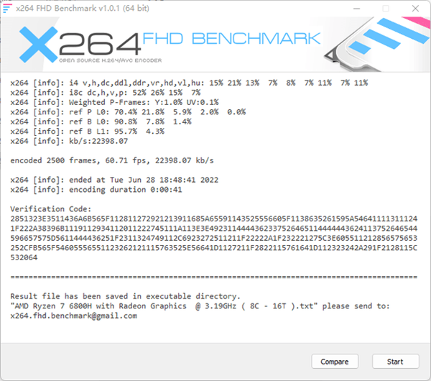Click the Verification Code label
Screen dimensions: 431x381
point(50,208)
